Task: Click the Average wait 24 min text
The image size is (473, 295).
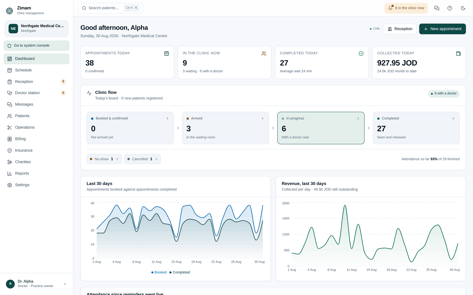Action: click(x=296, y=71)
